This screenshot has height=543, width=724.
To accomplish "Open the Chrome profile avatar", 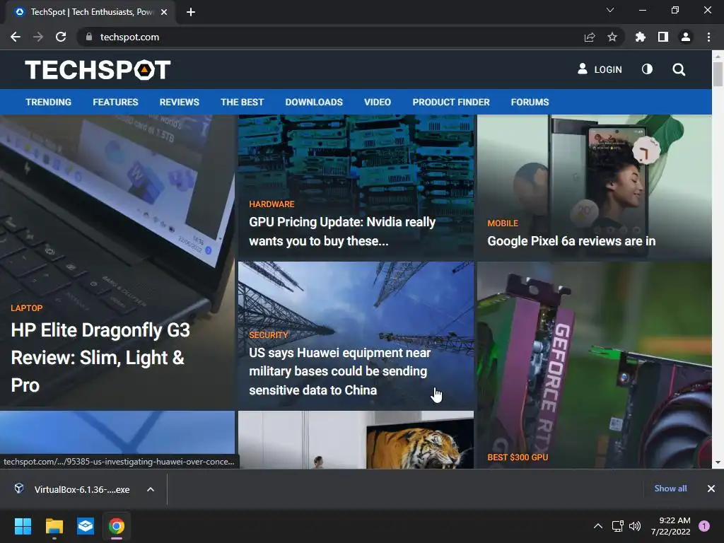I will click(x=686, y=37).
